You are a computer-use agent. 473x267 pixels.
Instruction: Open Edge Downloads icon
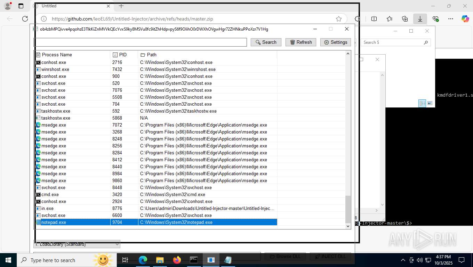(x=420, y=19)
